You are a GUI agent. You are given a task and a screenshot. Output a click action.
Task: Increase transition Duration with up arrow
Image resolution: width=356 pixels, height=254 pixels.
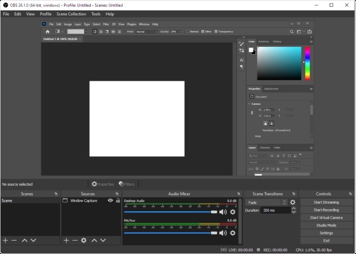coord(293,208)
